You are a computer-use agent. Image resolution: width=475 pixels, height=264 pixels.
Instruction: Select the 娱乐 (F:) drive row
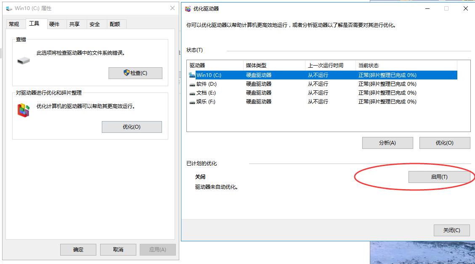click(322, 101)
